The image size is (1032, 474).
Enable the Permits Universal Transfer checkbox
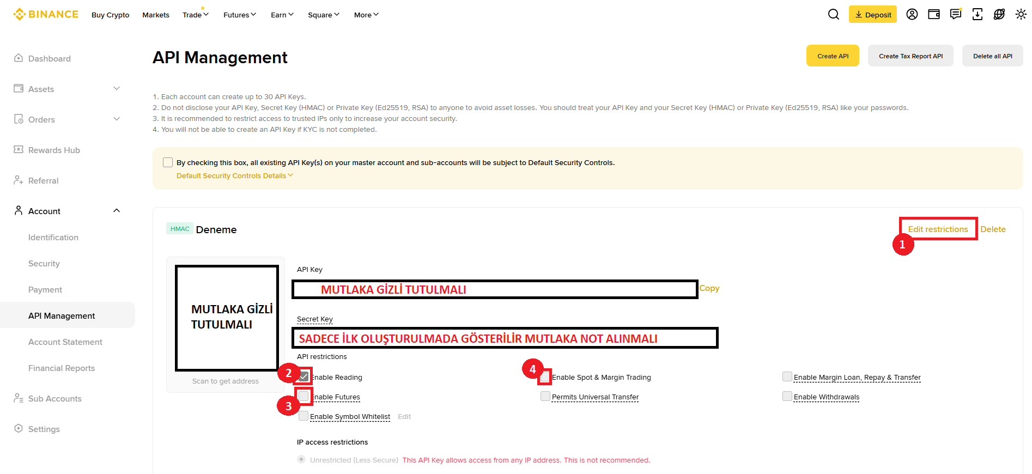tap(545, 396)
